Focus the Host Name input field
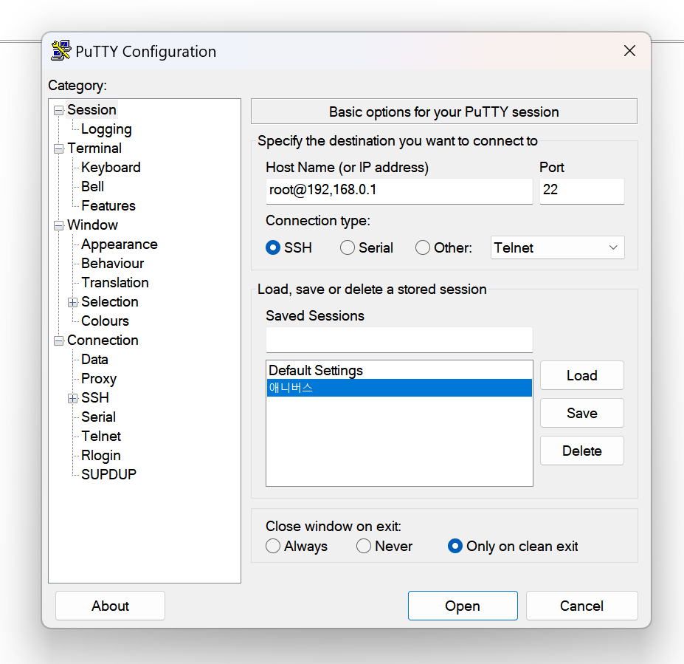 (399, 191)
